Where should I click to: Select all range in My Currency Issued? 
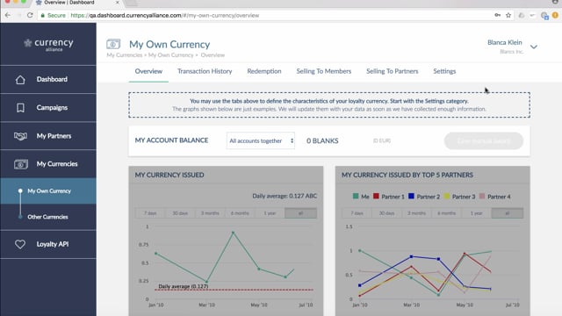coord(300,213)
